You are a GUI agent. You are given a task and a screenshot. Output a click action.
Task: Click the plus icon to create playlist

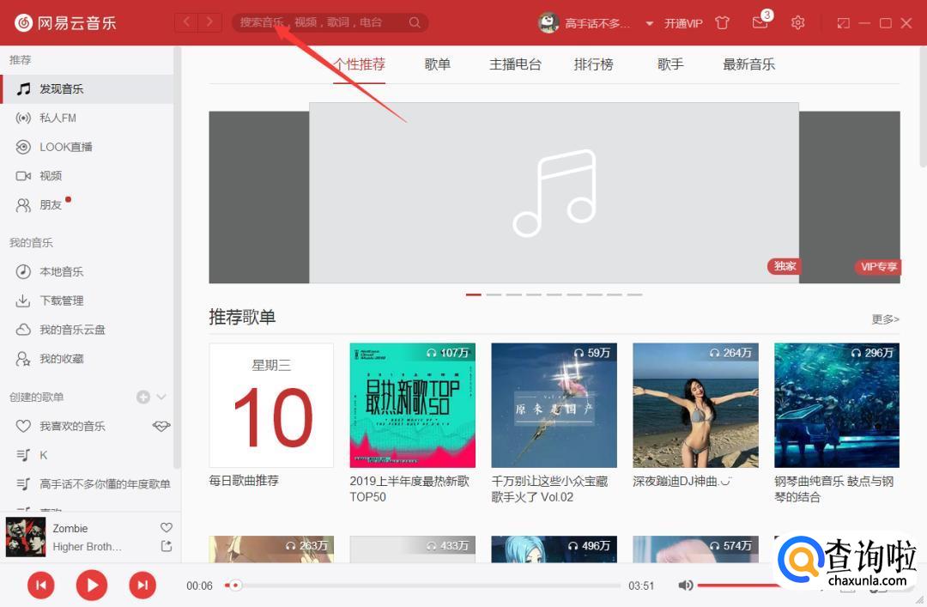point(143,397)
